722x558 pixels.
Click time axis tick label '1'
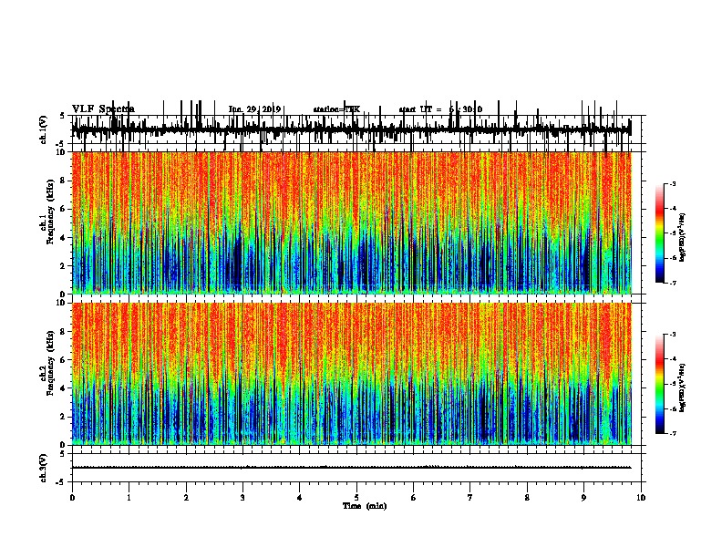point(129,498)
